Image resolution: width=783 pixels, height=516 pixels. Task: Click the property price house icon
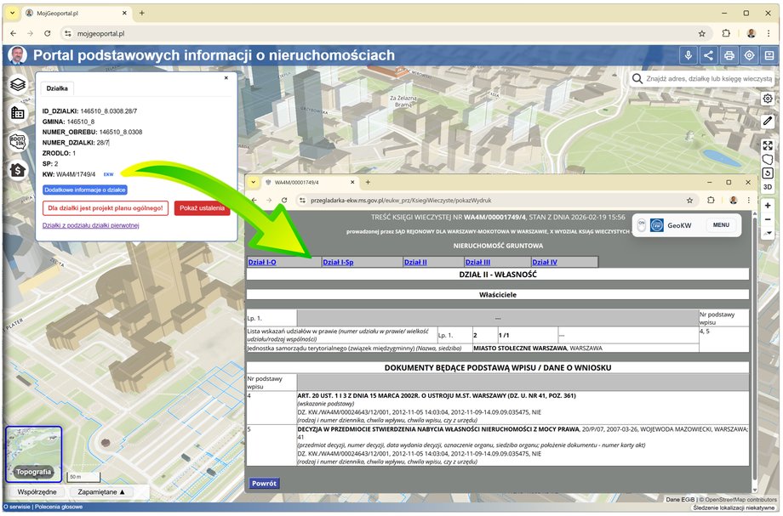point(17,170)
